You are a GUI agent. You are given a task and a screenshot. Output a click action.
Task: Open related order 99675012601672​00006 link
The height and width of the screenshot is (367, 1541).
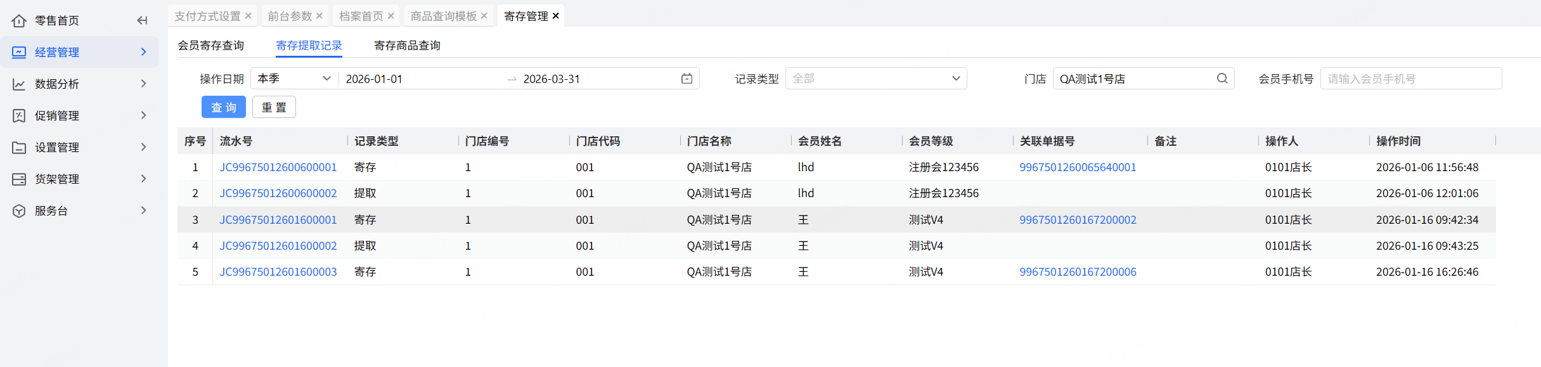pyautogui.click(x=1078, y=272)
